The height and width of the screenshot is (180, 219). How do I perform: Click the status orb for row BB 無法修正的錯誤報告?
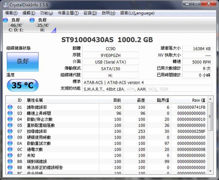click(10, 167)
